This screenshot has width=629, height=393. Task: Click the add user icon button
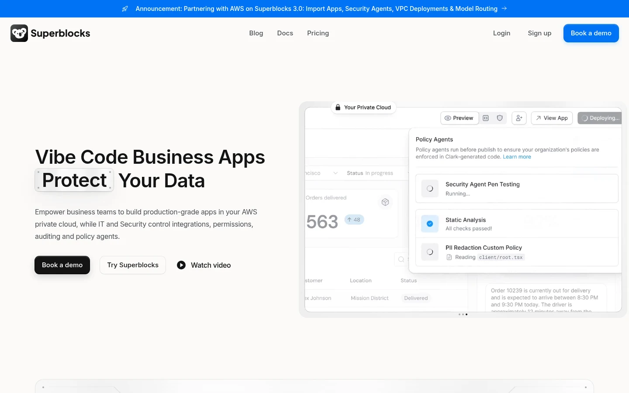pyautogui.click(x=519, y=118)
